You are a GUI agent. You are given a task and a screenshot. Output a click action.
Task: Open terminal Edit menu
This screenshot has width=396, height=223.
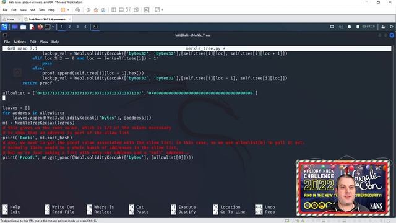click(33, 42)
